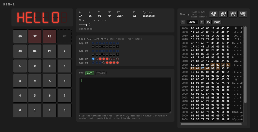Tap keypad digit 2
Image resolution: width=258 pixels, height=132 pixels.
point(50,110)
